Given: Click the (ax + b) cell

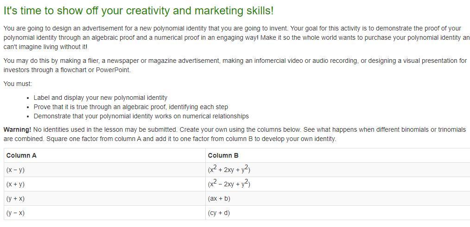Looking at the screenshot, I should coord(338,199).
